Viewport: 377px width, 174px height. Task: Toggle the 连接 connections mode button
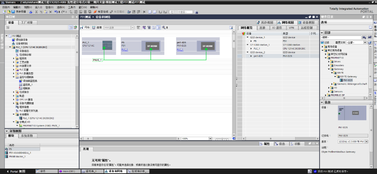(x=97, y=27)
